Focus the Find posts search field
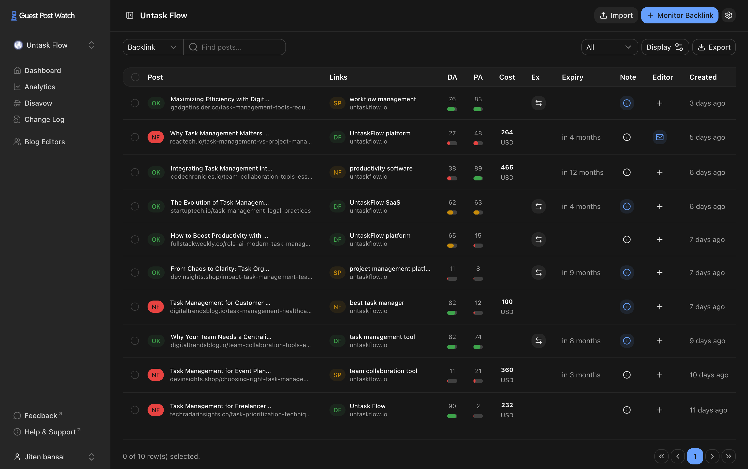Image resolution: width=748 pixels, height=469 pixels. tap(239, 47)
